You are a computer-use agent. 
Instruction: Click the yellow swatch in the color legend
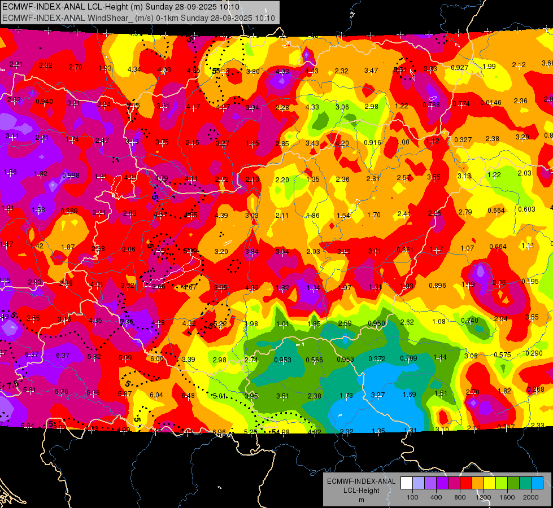490,483
